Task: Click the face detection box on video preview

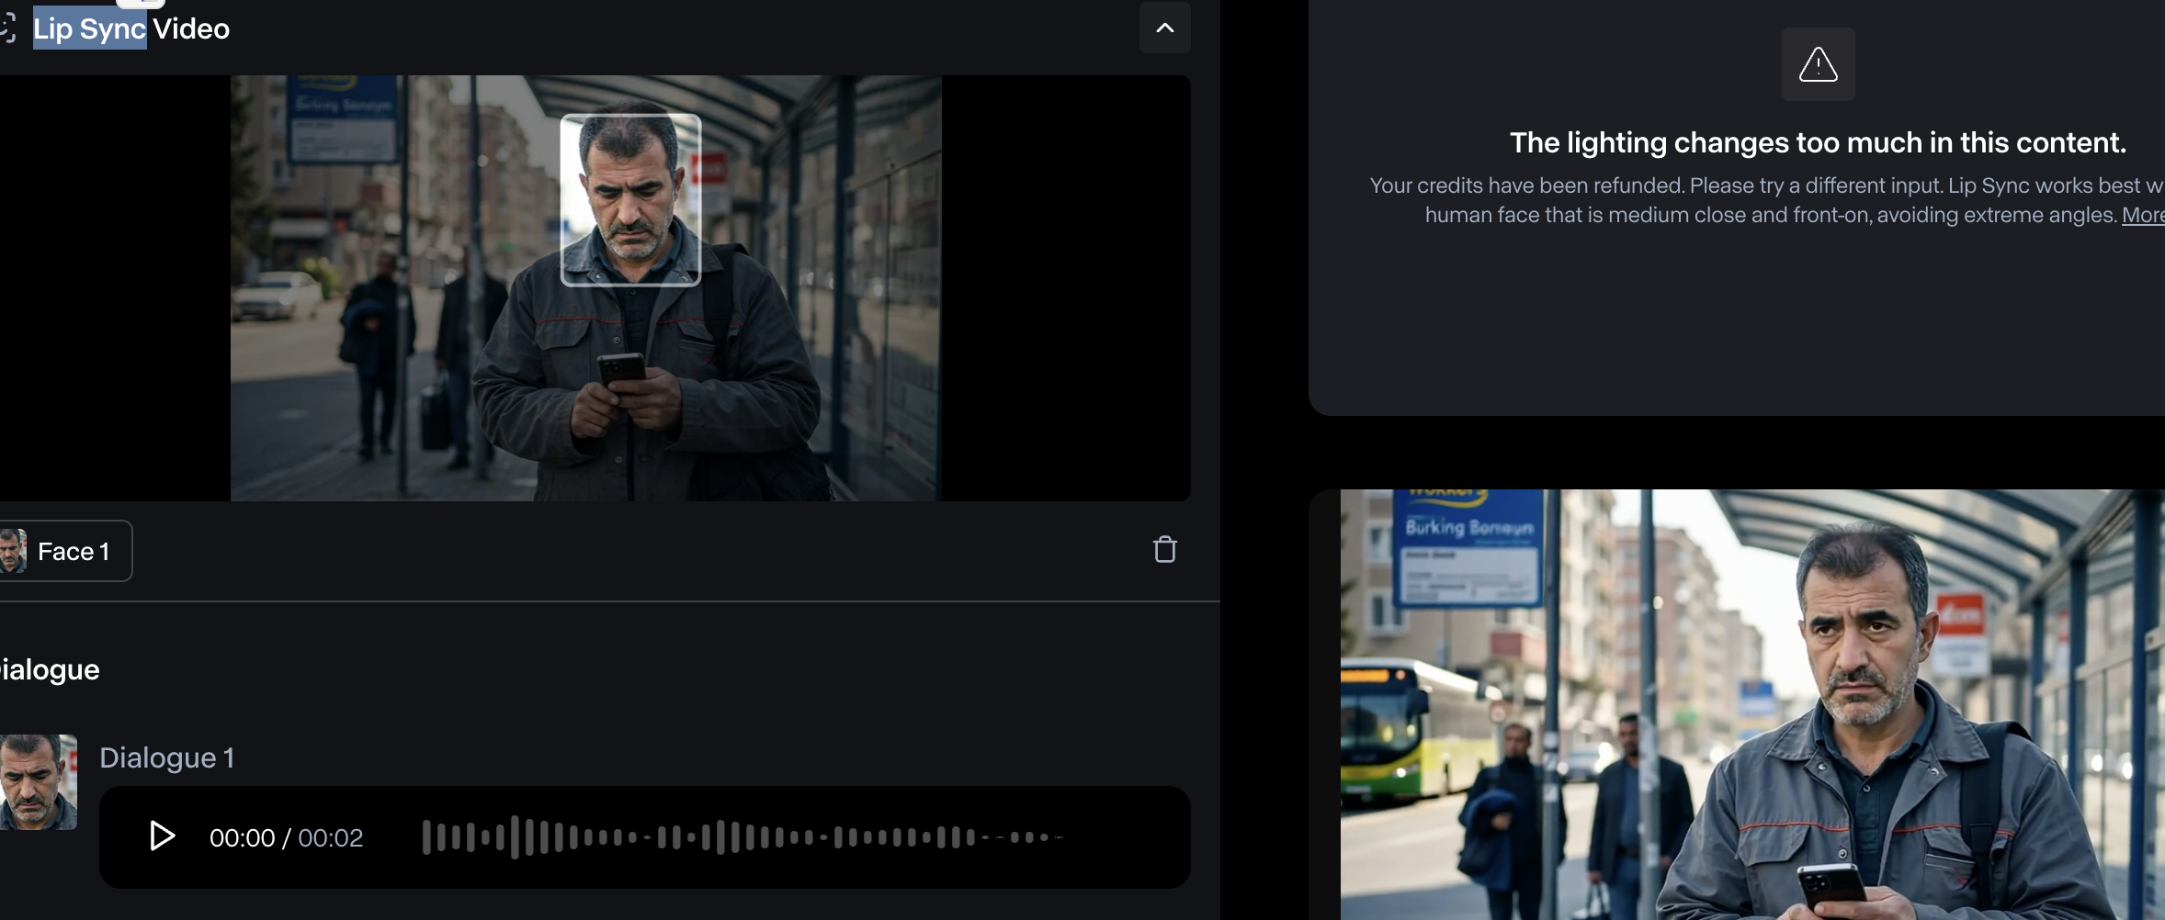Action: (x=630, y=199)
